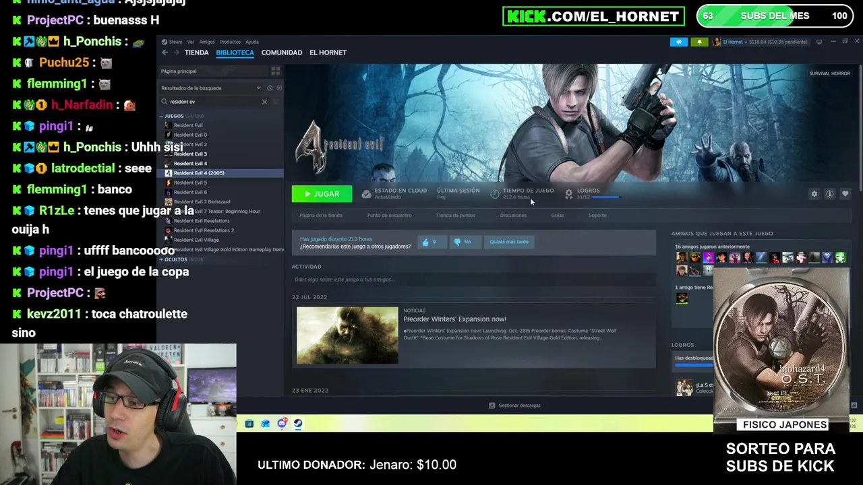Click the library search field
The height and width of the screenshot is (485, 863).
(x=214, y=102)
